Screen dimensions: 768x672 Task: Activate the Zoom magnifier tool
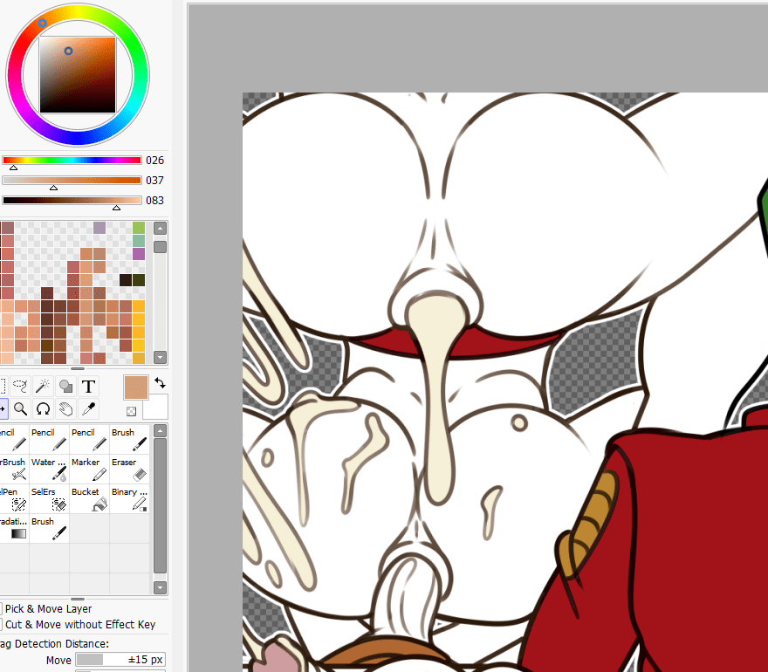[x=19, y=408]
